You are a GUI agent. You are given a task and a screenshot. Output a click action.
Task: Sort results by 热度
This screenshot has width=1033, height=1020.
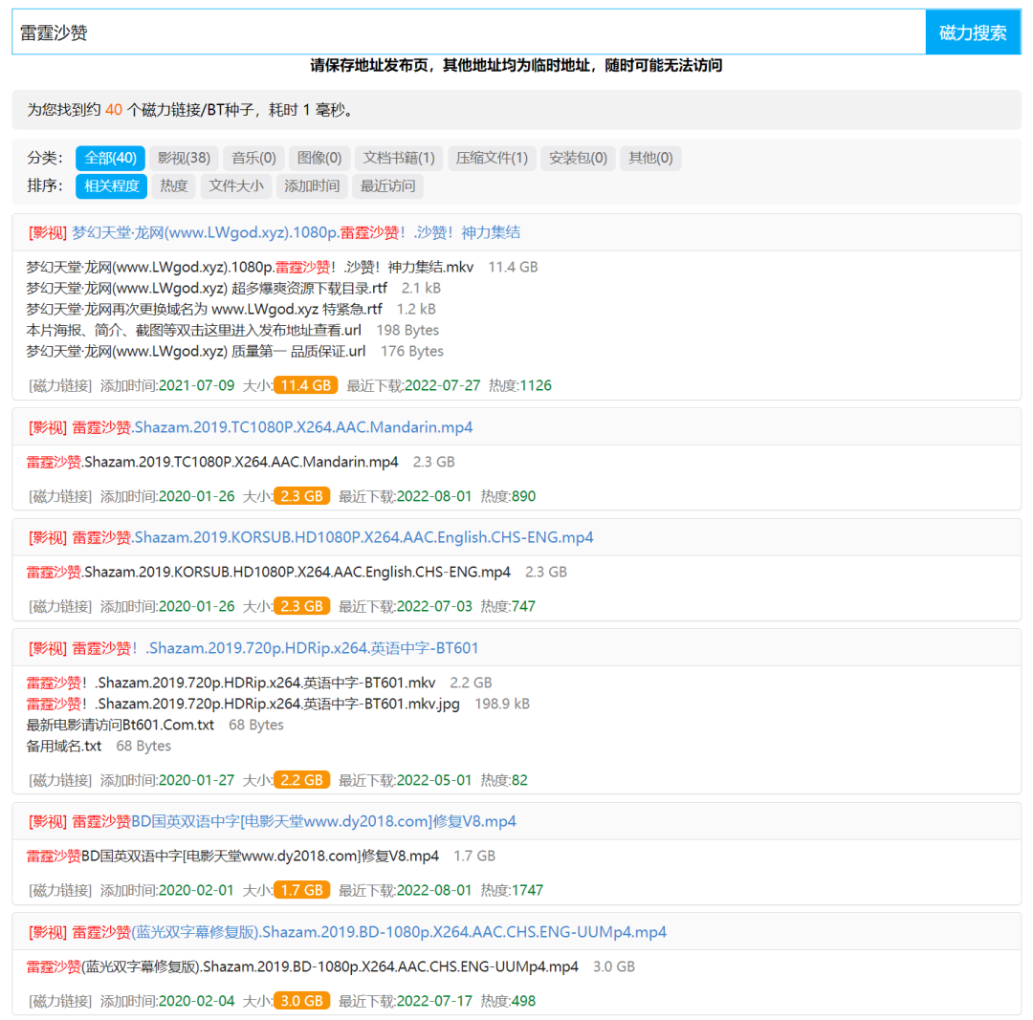[174, 186]
